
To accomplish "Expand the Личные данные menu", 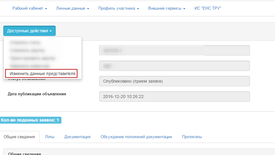I will (73, 8).
